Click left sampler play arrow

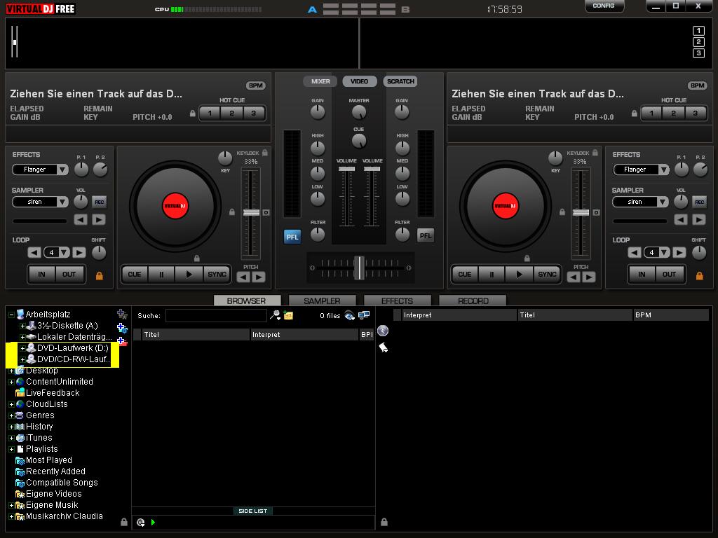(98, 219)
